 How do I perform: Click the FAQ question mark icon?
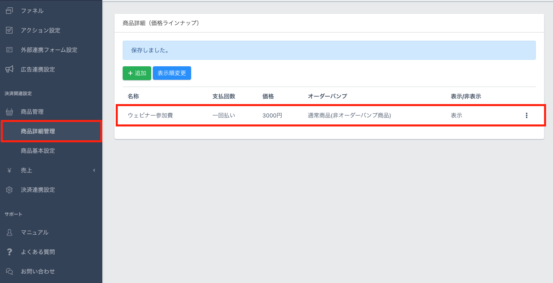tap(9, 252)
